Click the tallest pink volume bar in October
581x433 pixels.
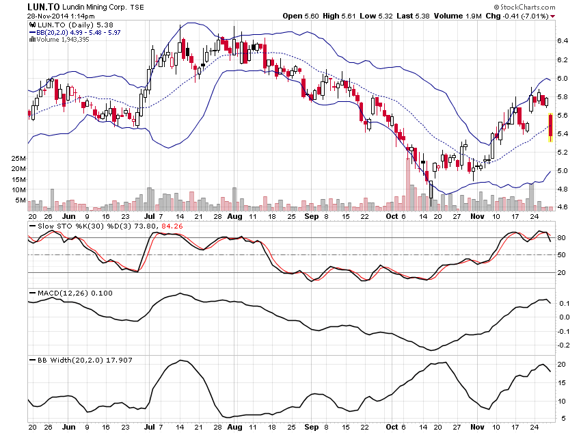click(x=408, y=184)
